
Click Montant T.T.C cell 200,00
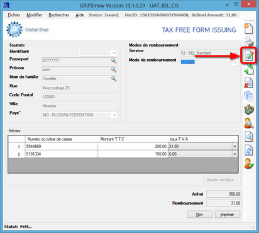[133, 146]
